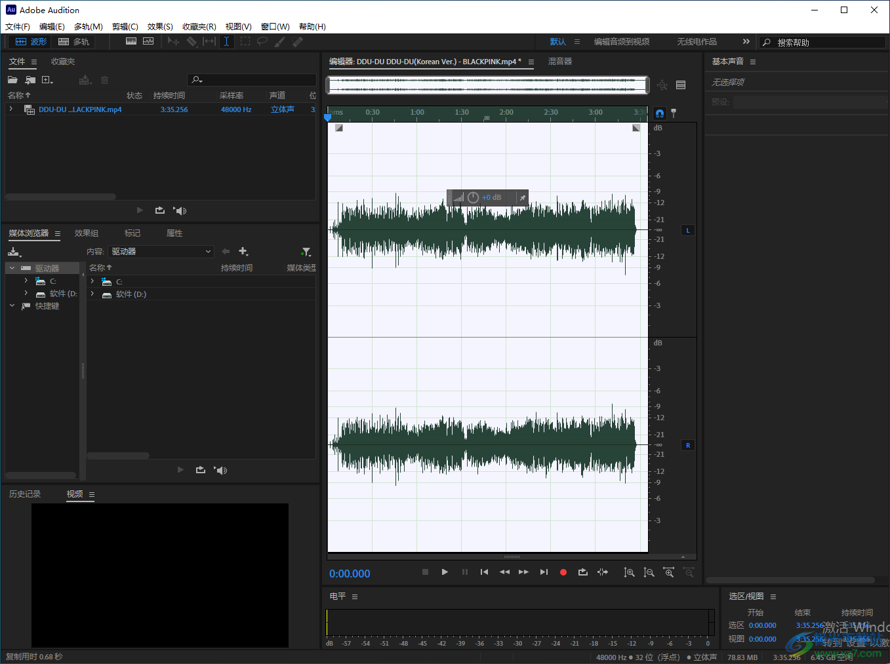Switch to Waveform (波形) view

(31, 41)
